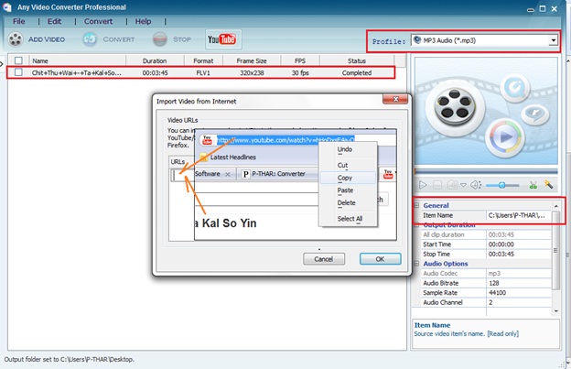
Task: Click the Latest Headlines folder icon
Action: 203,157
